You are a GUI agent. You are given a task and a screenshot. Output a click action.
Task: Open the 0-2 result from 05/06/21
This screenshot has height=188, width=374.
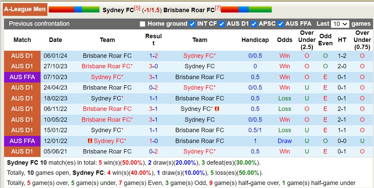coord(153,151)
